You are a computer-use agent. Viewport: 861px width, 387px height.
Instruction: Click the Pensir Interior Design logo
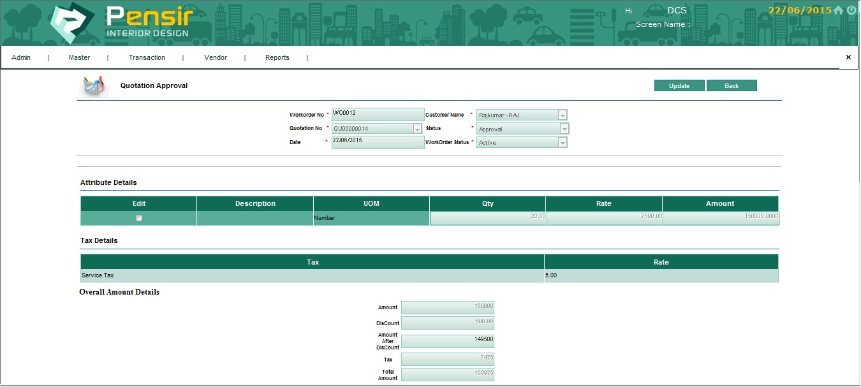[121, 23]
